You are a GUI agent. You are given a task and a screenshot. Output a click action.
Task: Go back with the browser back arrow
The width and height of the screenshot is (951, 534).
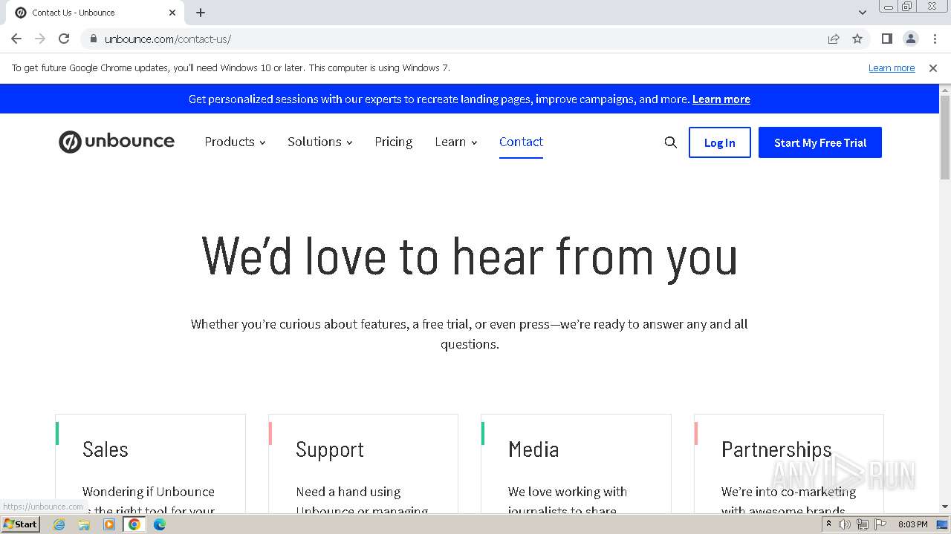click(16, 39)
